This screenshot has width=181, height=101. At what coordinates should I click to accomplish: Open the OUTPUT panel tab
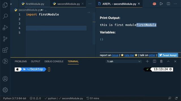tap(36, 61)
